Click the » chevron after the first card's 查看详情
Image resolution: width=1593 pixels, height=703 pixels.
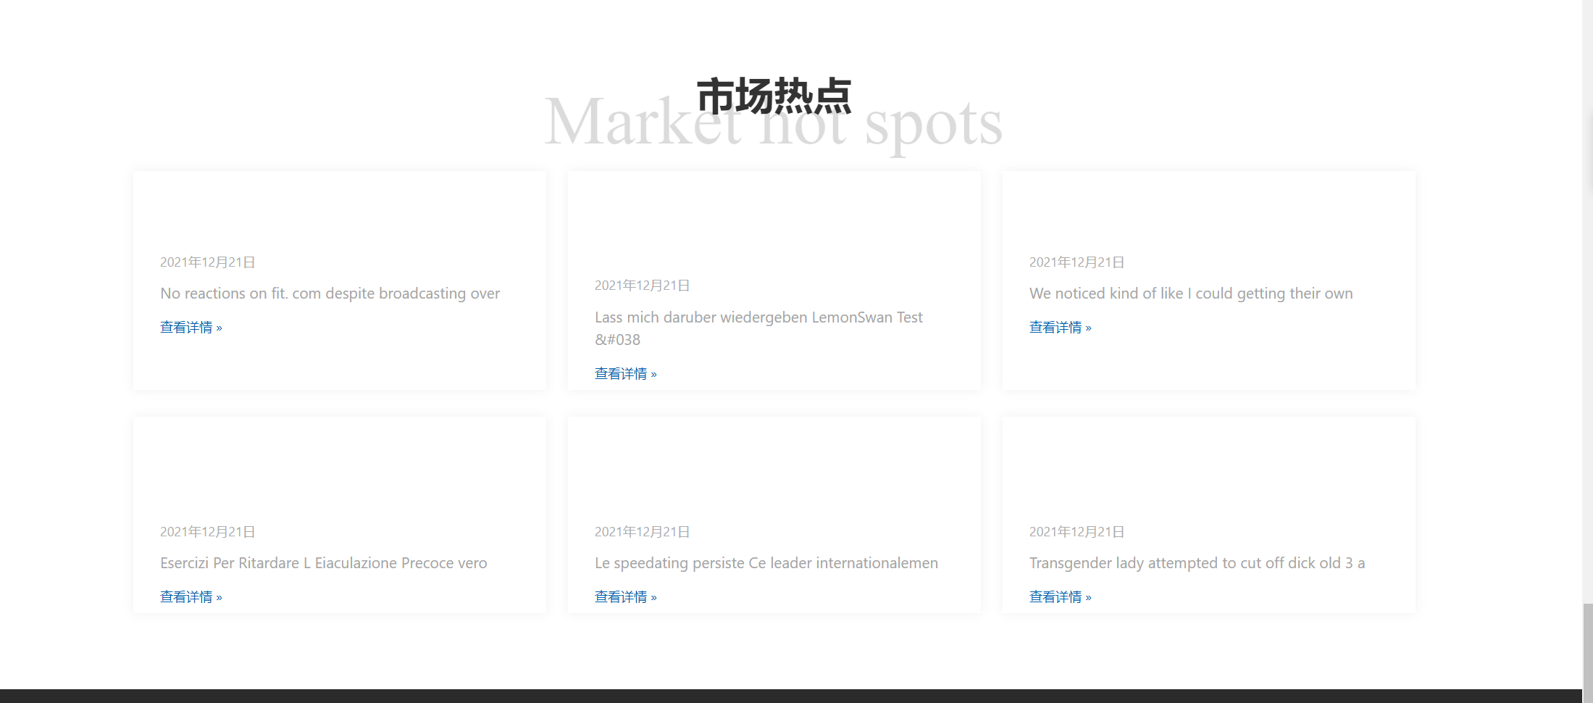219,328
